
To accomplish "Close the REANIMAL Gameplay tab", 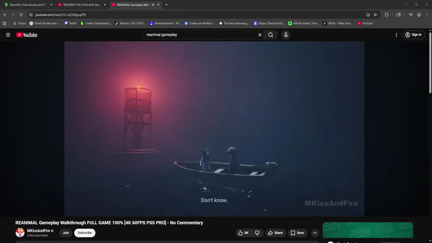I will point(158,5).
